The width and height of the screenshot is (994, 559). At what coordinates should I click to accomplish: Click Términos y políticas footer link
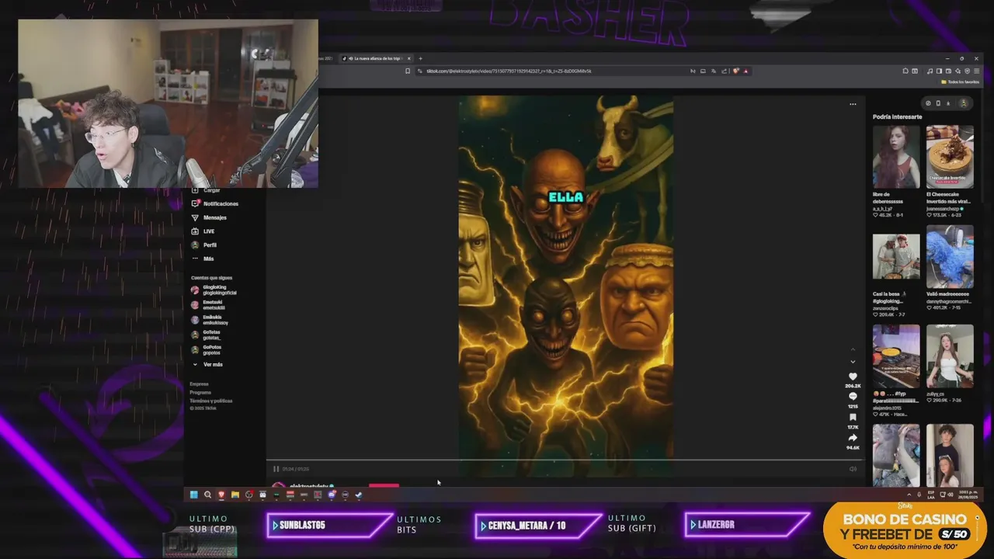211,401
